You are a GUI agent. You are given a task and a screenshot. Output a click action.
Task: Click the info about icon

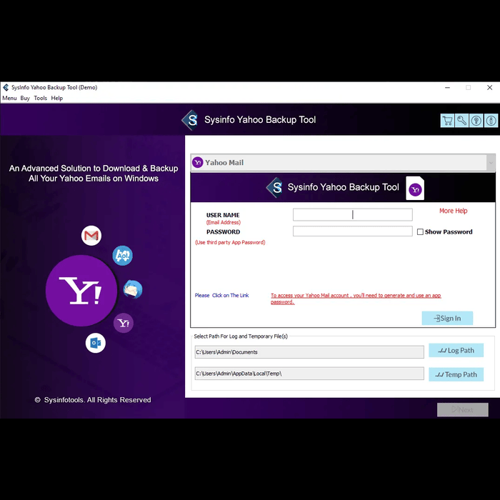coord(491,121)
